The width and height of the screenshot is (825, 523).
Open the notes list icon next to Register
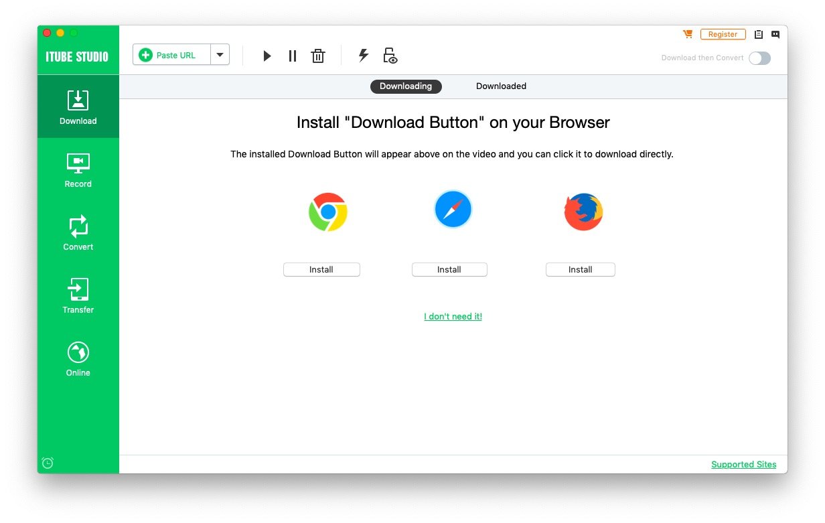pos(759,34)
